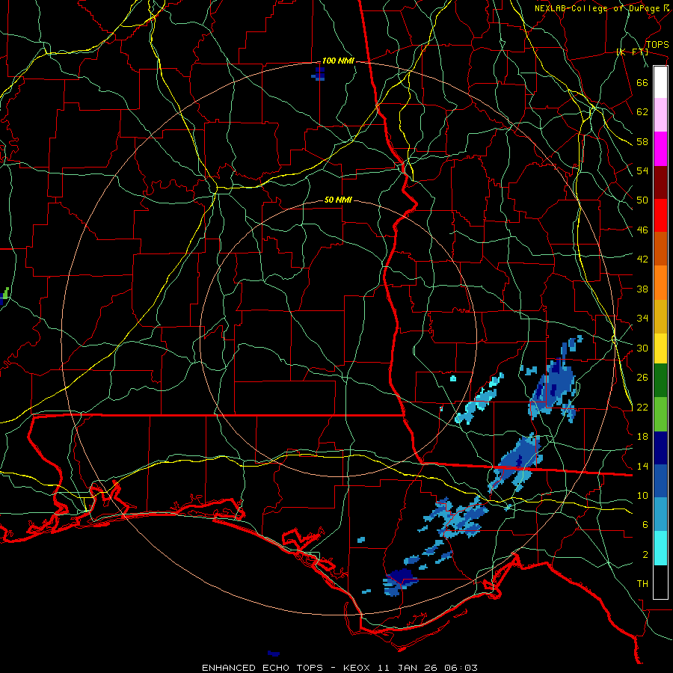
Task: Click the legend value 10
Action: tap(642, 496)
